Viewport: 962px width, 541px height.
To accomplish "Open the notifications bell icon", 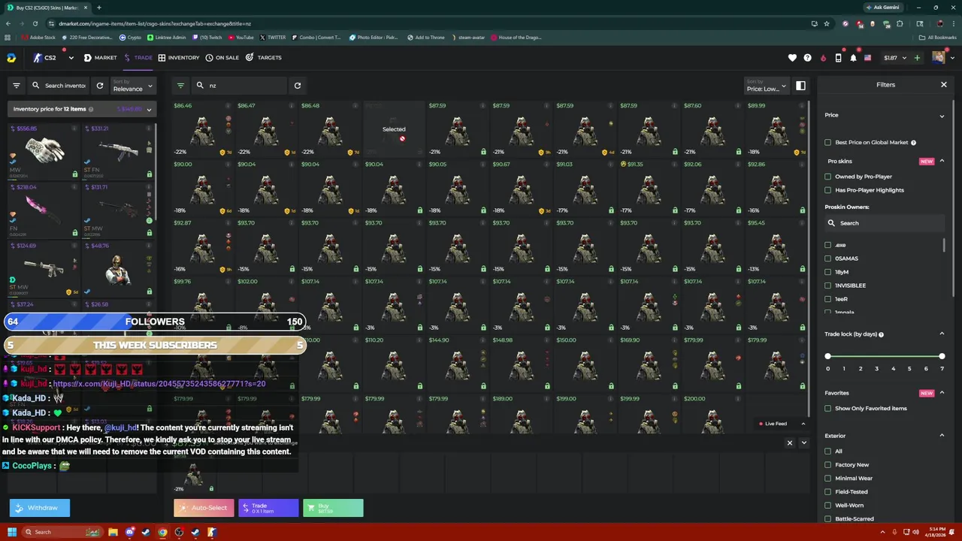I will [x=853, y=58].
